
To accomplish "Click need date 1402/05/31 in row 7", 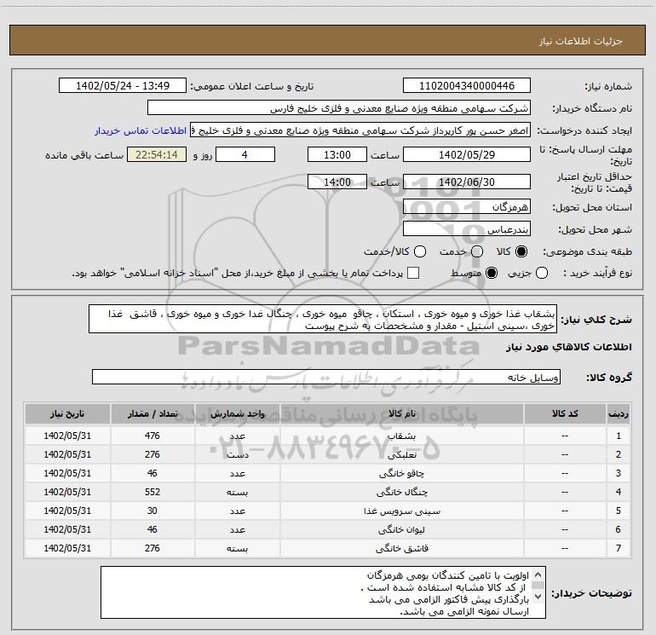I will point(67,548).
